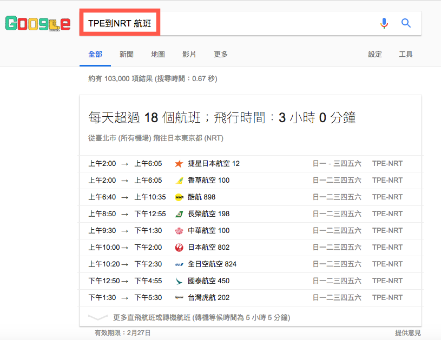
Task: Switch to the 影片 tab
Action: click(x=189, y=54)
